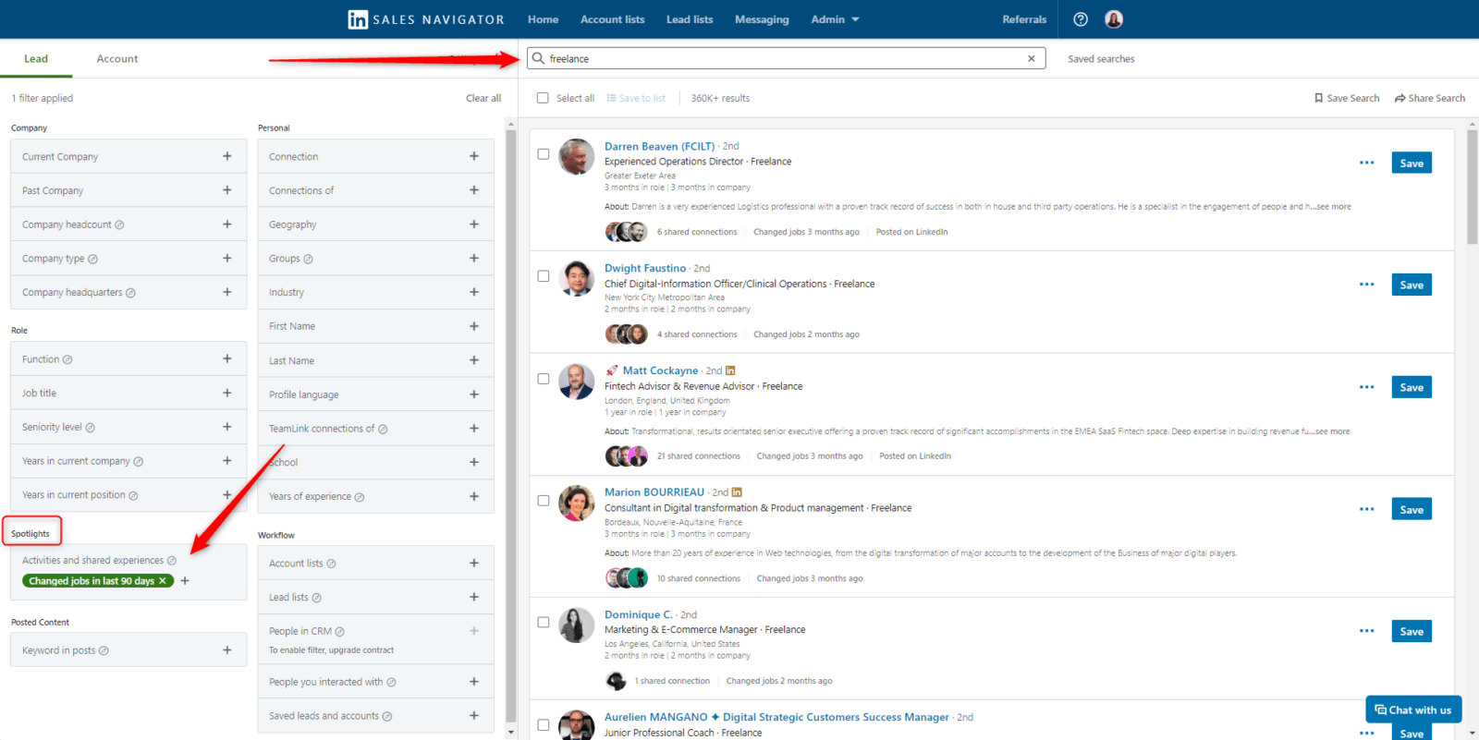Open more options for Dwight Faustino

(x=1366, y=285)
